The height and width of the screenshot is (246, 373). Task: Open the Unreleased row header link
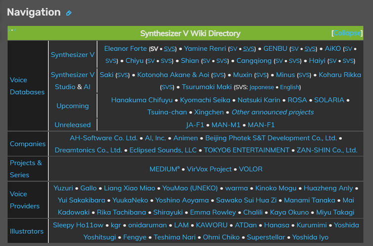tap(73, 124)
